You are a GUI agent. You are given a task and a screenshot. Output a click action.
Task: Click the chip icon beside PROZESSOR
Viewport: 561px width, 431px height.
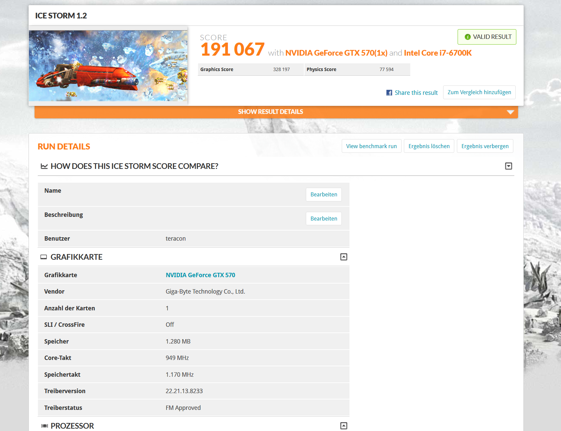(45, 426)
